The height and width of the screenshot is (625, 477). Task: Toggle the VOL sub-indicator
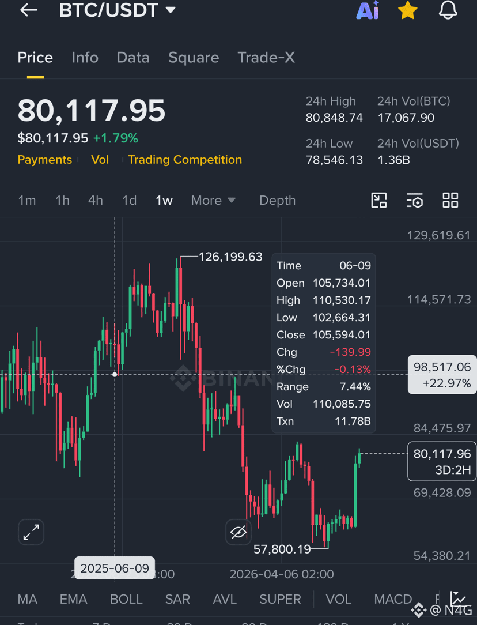point(338,599)
